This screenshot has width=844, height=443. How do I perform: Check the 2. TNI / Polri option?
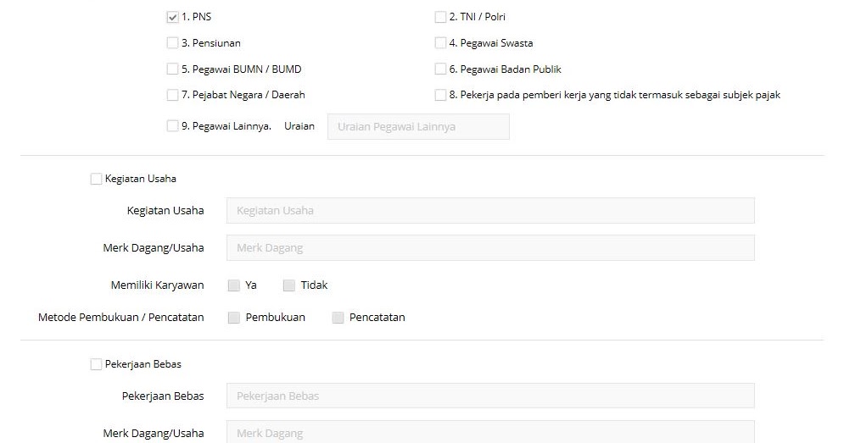click(440, 17)
